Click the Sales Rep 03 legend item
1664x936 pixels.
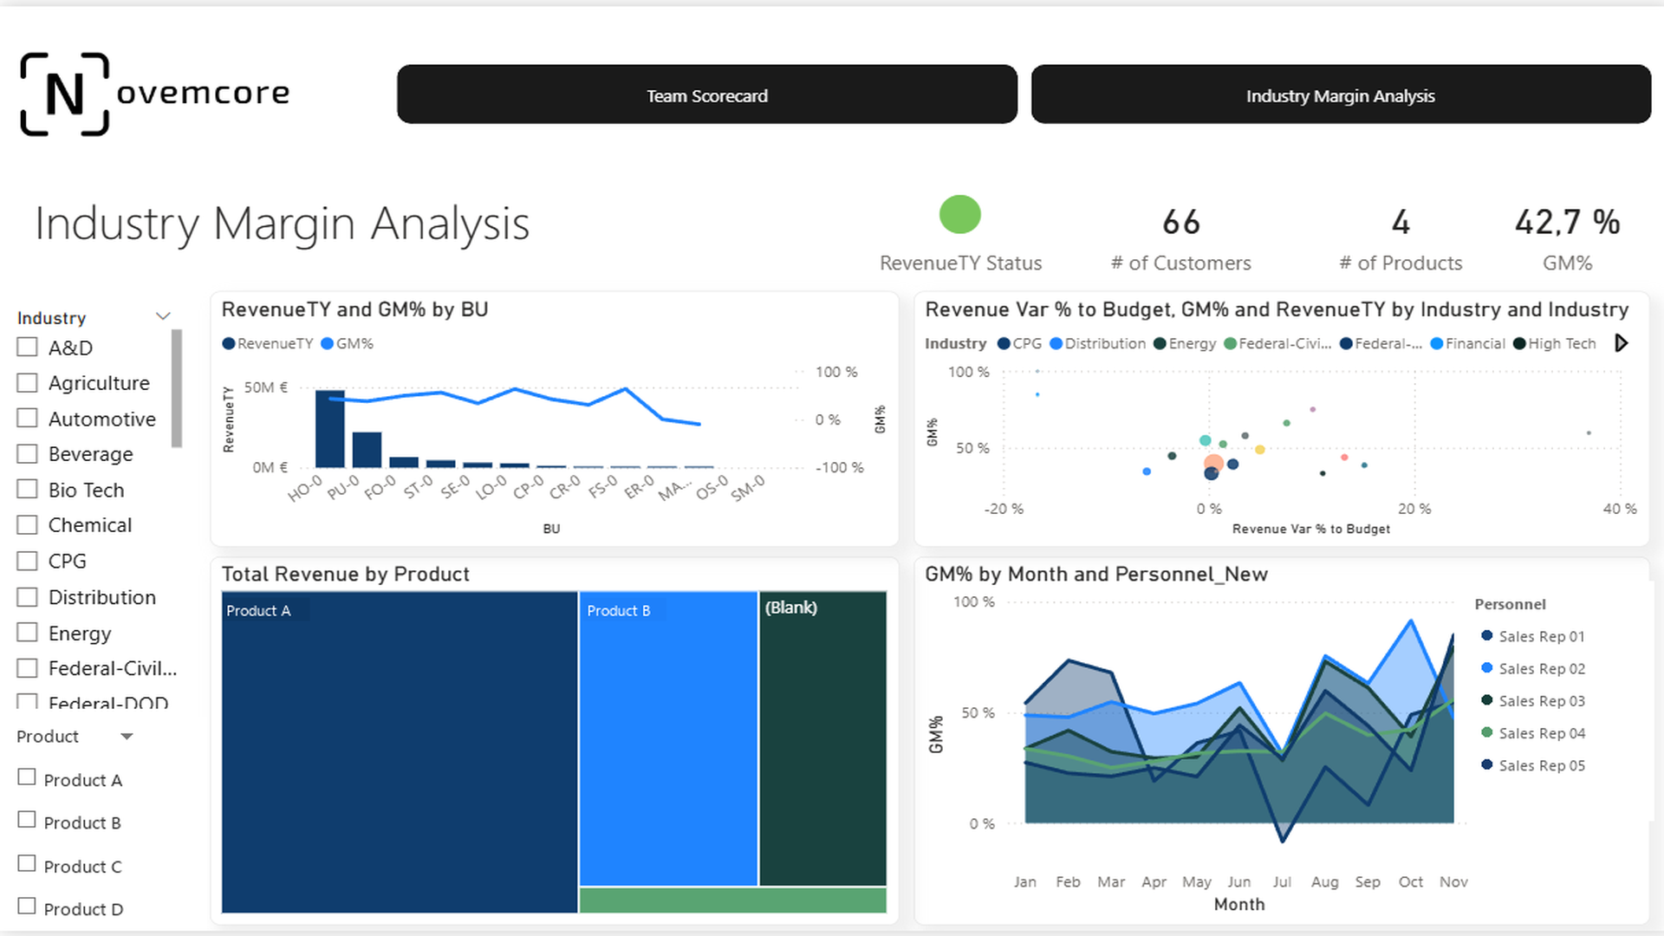[1533, 700]
